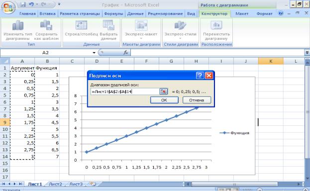
Task: Click Move Chart (Переместить диаграмму)
Action: click(x=216, y=30)
